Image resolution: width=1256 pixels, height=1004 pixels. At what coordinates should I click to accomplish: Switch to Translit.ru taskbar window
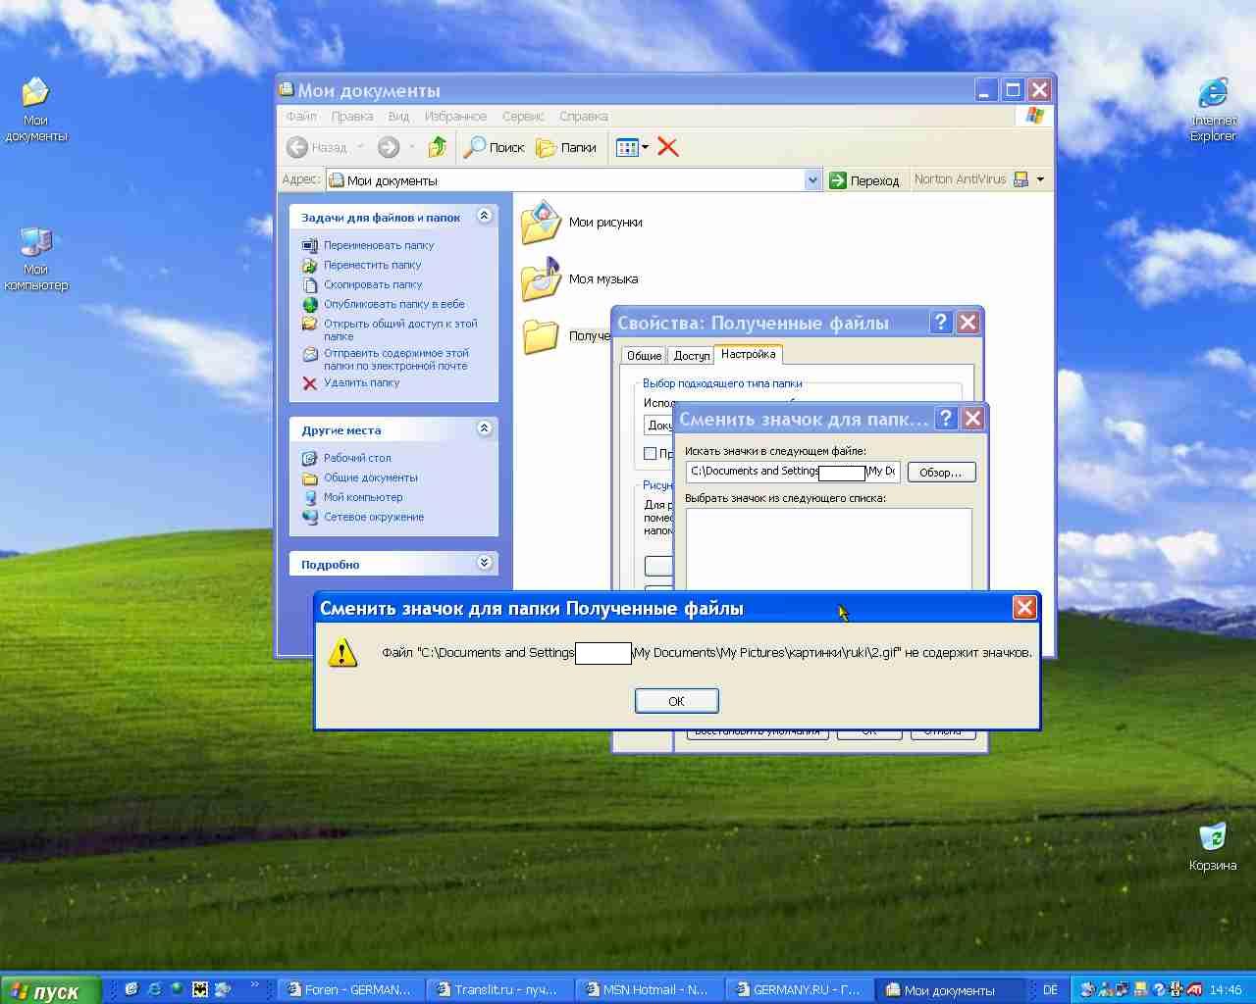(499, 990)
